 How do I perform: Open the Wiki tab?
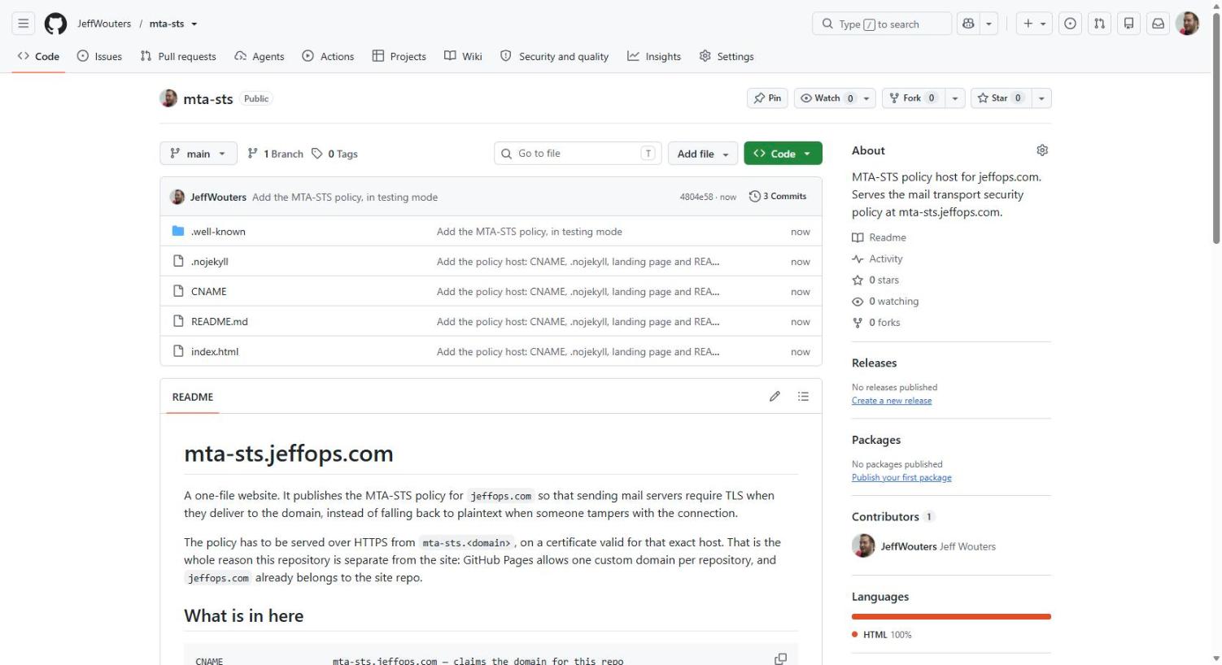click(x=463, y=56)
